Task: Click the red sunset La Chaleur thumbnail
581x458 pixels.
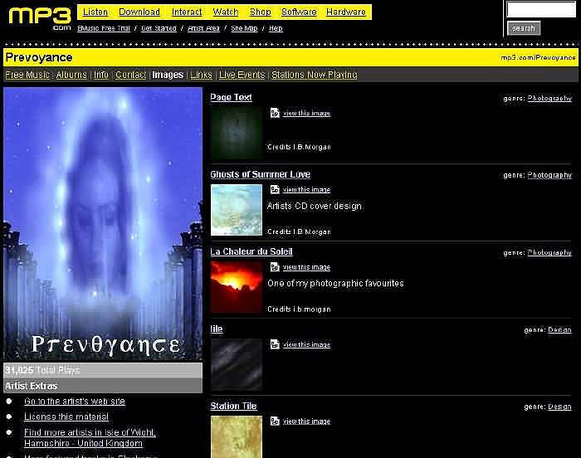Action: point(237,287)
